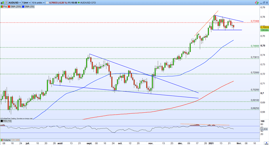The image size is (269, 145).
Task: Click the 'sept.' month label on time axis
Action: 89,143
